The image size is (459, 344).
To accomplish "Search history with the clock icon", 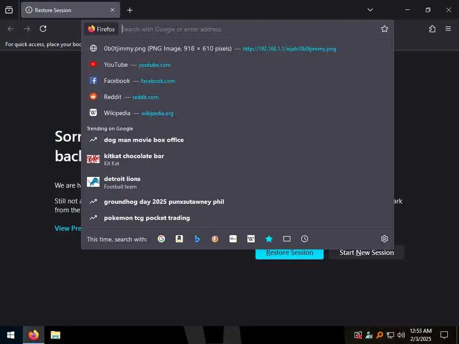I will click(304, 239).
